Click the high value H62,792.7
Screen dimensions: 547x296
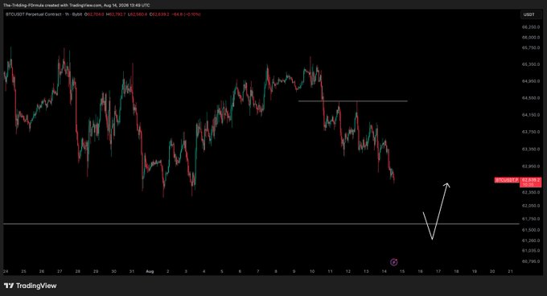point(116,14)
